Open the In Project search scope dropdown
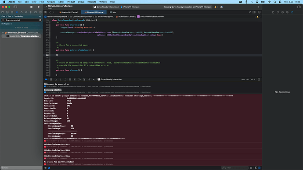 click(x=7, y=24)
